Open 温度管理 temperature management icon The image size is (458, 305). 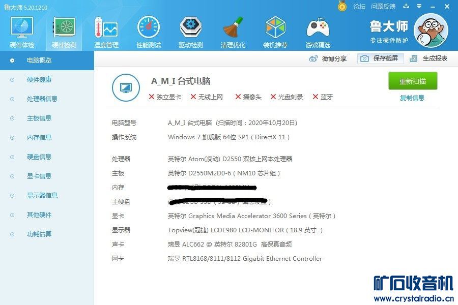[x=106, y=32]
